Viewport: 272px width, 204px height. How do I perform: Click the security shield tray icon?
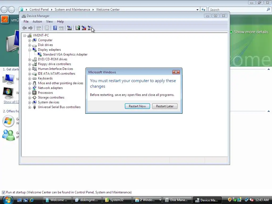tap(230, 200)
